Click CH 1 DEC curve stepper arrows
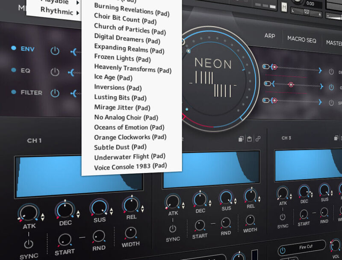This screenshot has width=342, height=260. coord(78,214)
